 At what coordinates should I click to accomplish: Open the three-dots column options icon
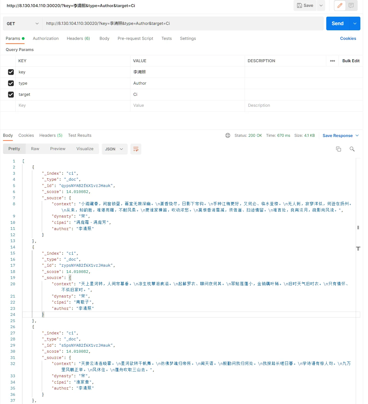coord(333,61)
